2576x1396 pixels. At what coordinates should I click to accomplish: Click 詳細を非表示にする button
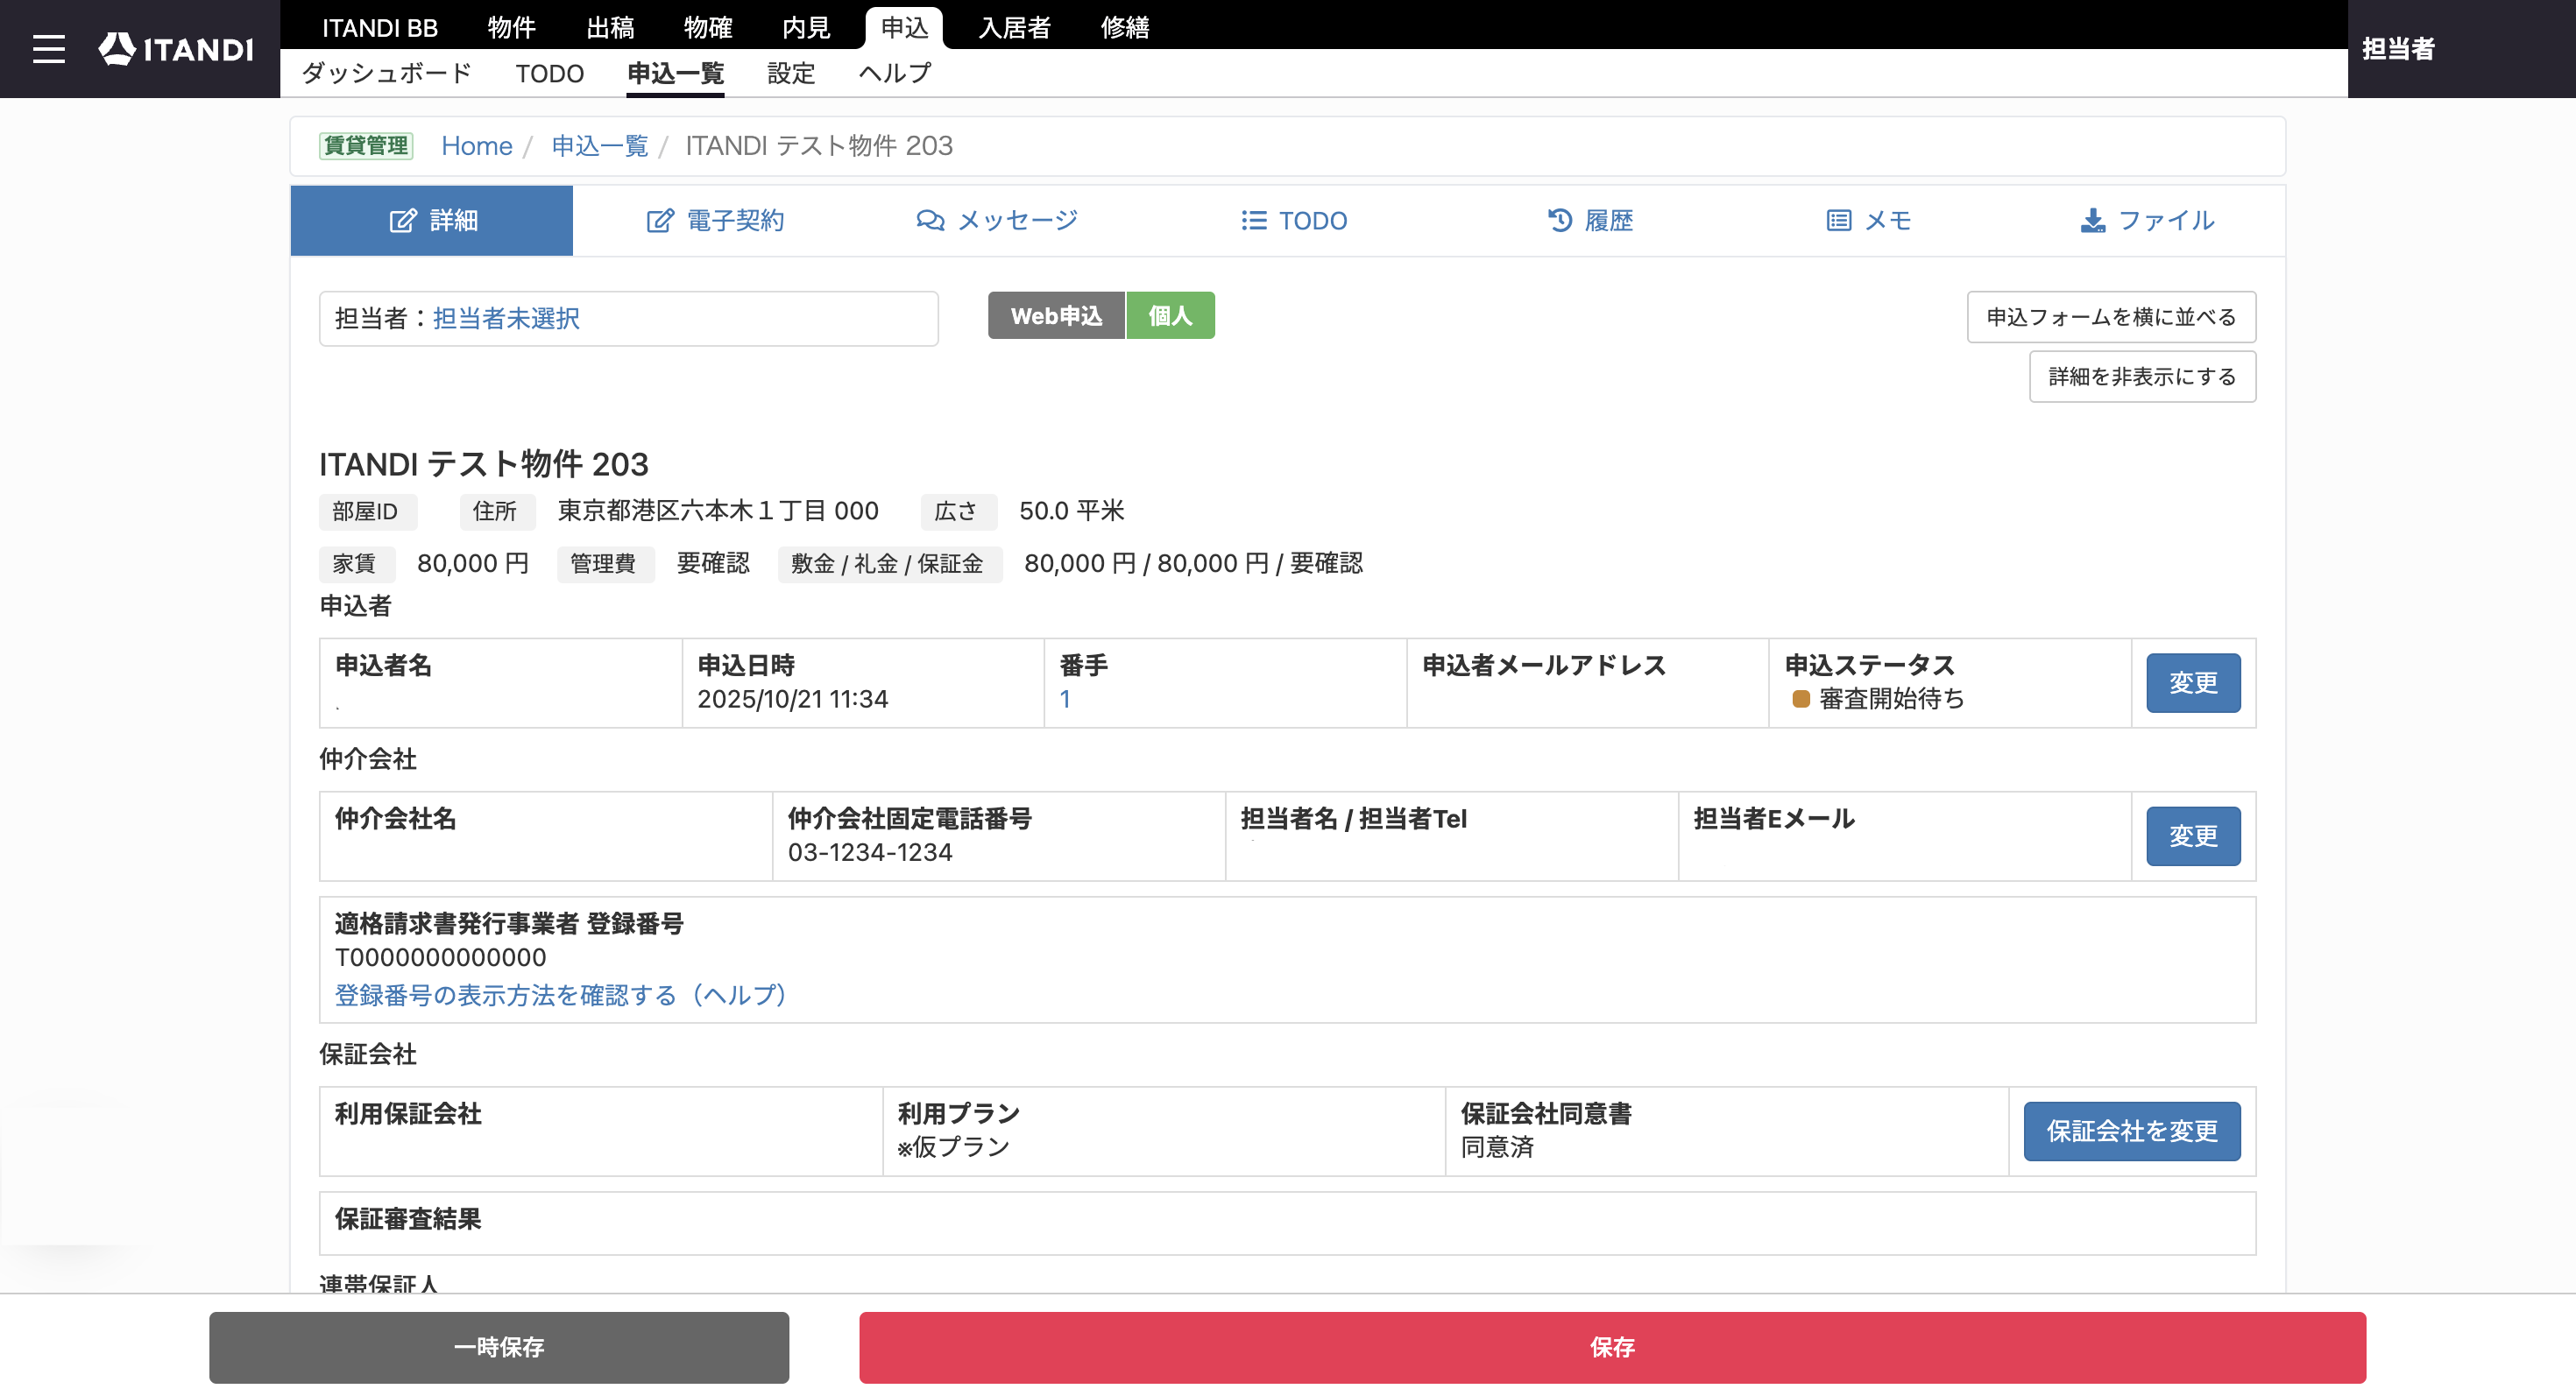[x=2142, y=377]
